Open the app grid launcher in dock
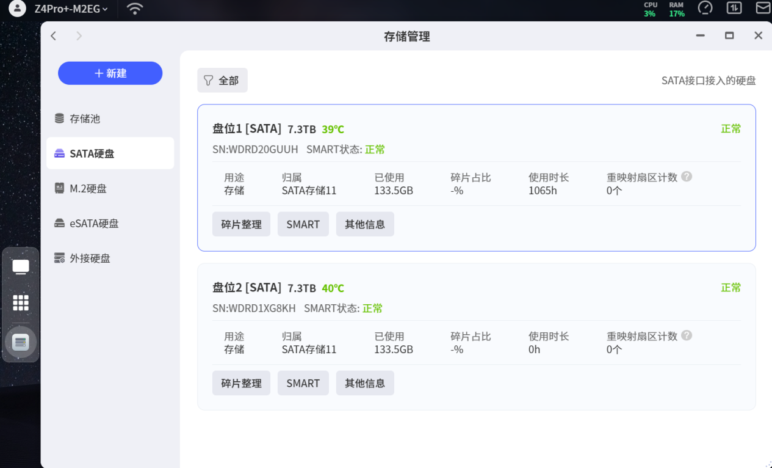 (x=21, y=302)
